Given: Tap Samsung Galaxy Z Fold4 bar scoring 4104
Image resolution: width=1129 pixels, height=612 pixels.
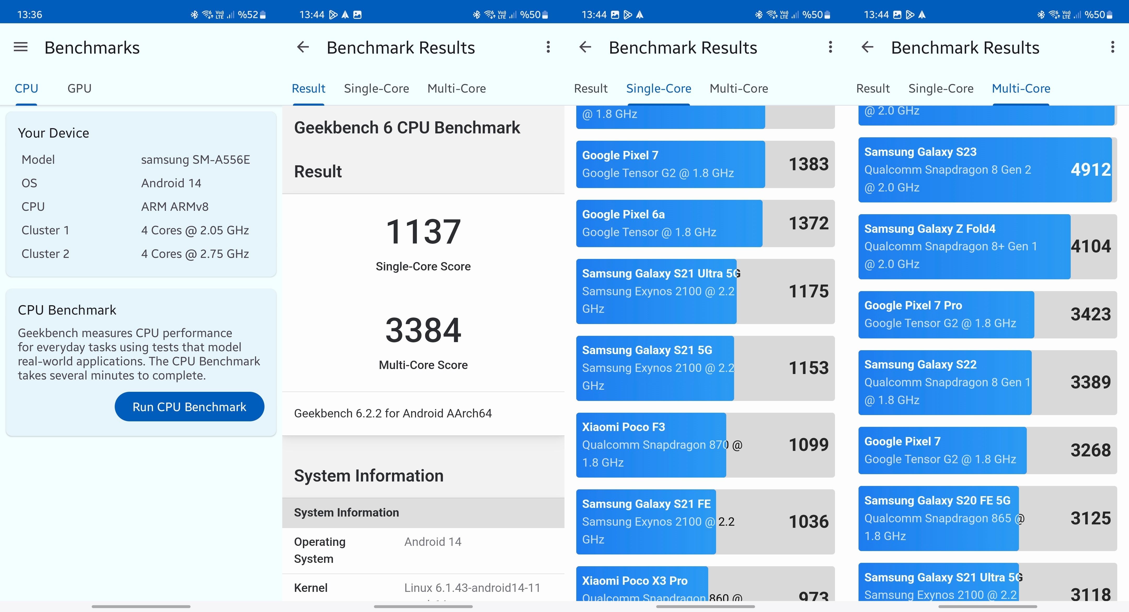Looking at the screenshot, I should [987, 247].
